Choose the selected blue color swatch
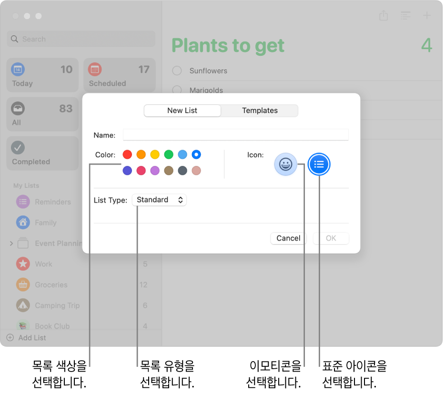This screenshot has height=393, width=445. pos(196,154)
